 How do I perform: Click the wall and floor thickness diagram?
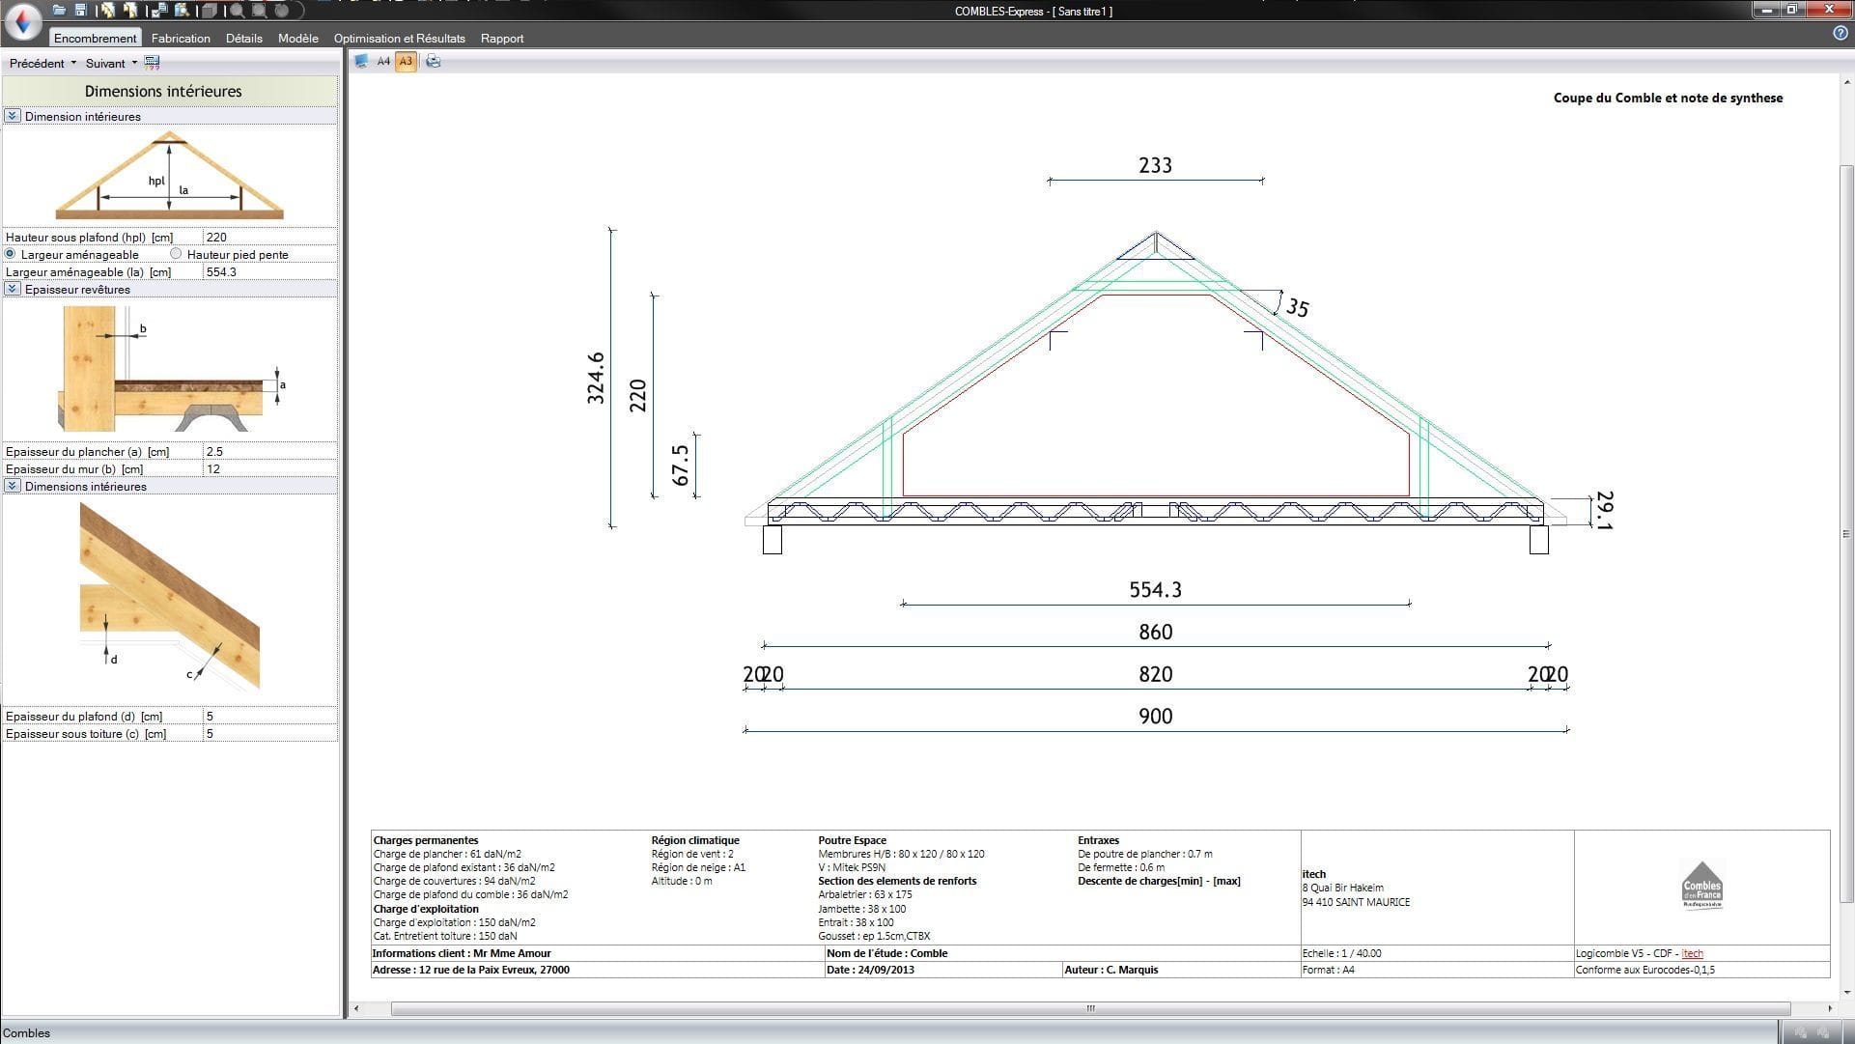tap(171, 368)
